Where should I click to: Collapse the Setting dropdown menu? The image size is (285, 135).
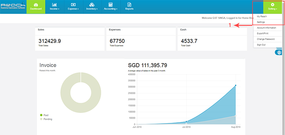pyautogui.click(x=273, y=9)
